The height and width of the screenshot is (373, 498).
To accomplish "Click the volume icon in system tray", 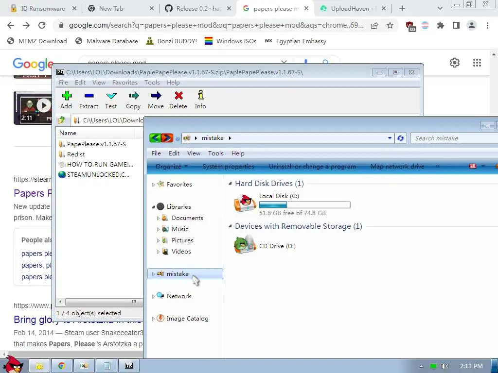I will [x=445, y=366].
